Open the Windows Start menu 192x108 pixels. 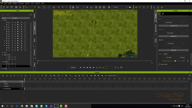2,106
